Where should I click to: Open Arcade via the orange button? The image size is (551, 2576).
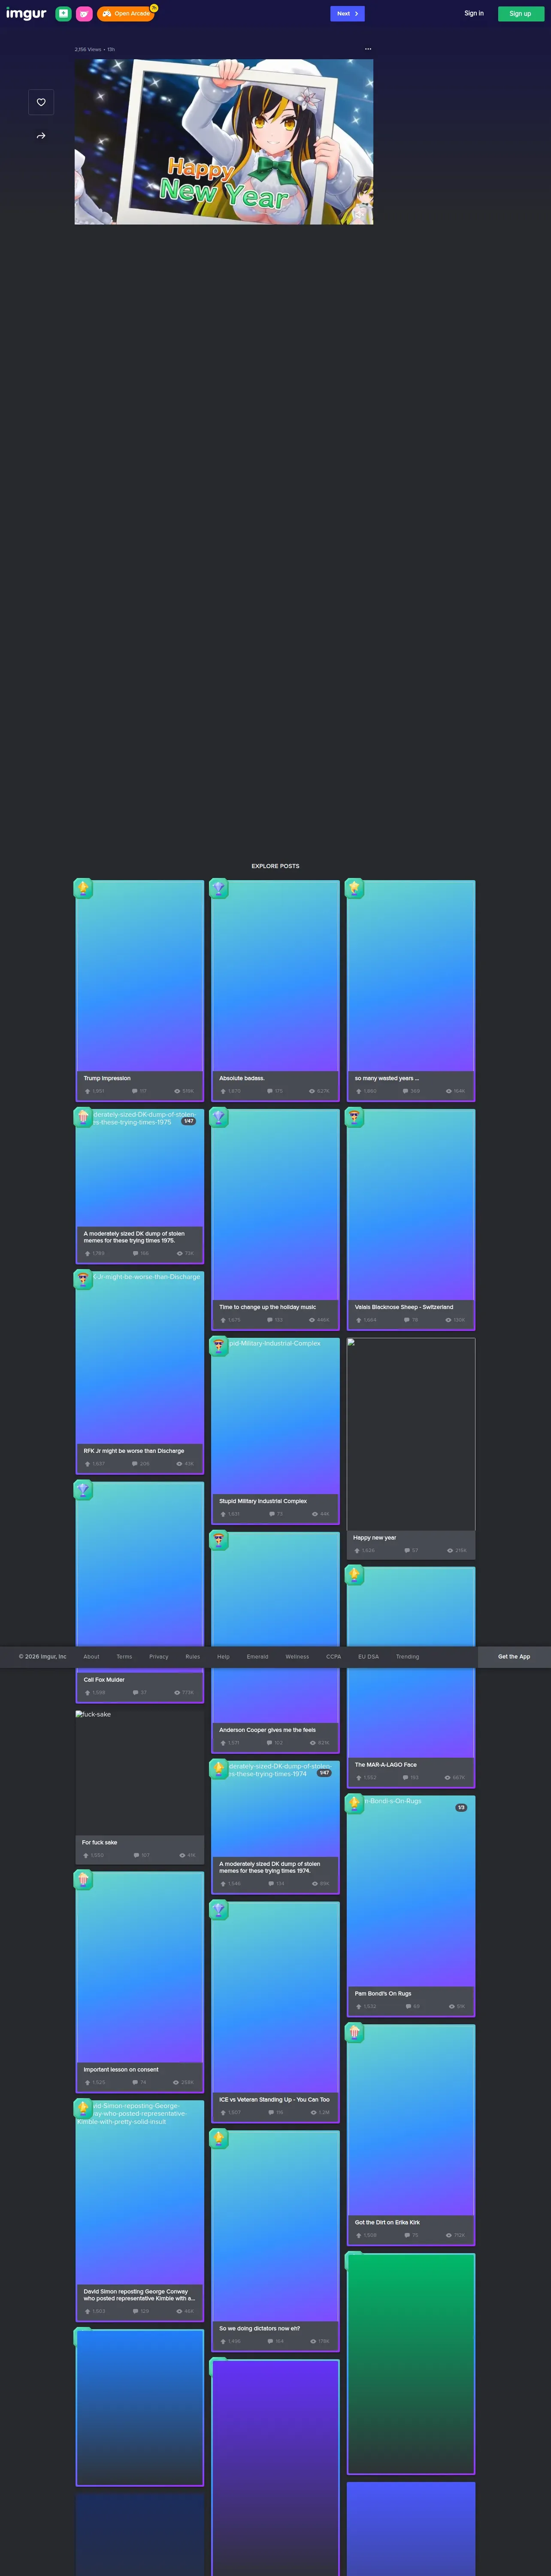126,14
